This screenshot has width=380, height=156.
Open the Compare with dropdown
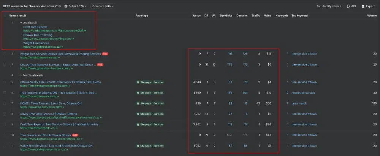pyautogui.click(x=103, y=6)
